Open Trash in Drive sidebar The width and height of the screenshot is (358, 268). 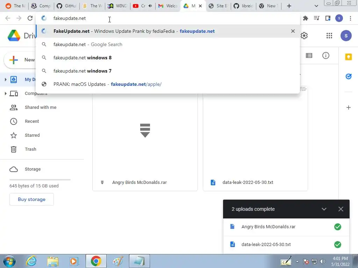coord(30,149)
